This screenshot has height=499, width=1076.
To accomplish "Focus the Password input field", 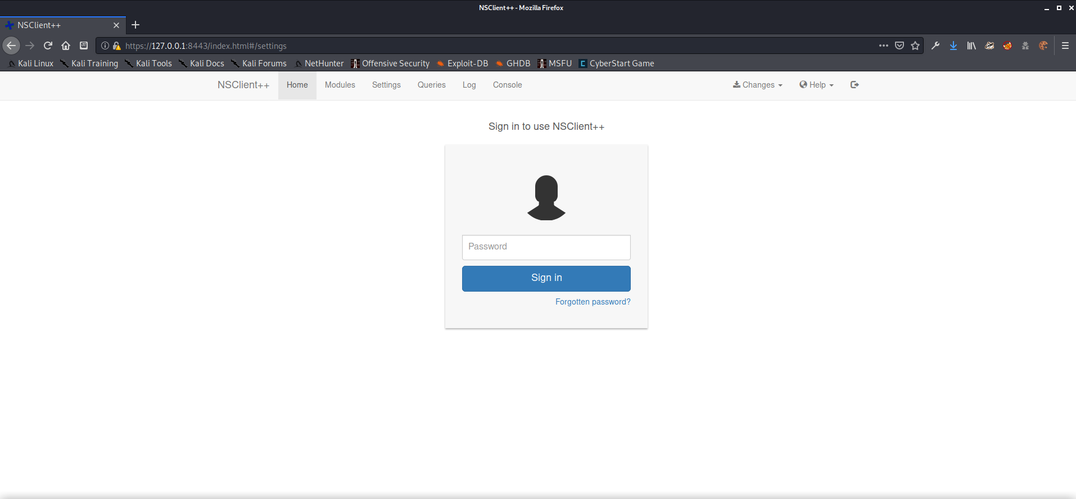I will point(546,247).
